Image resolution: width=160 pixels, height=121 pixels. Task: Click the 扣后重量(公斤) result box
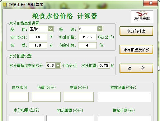pyautogui.click(x=70, y=118)
